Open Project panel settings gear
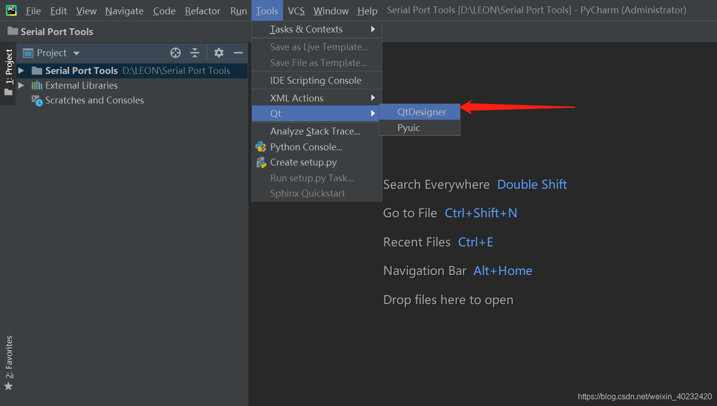717x406 pixels. (219, 53)
